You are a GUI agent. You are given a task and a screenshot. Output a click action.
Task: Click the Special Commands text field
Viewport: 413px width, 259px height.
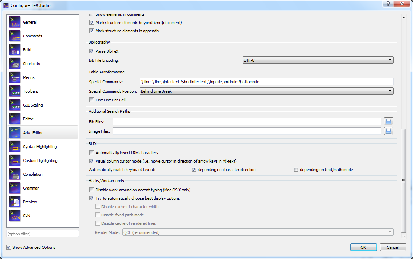267,82
